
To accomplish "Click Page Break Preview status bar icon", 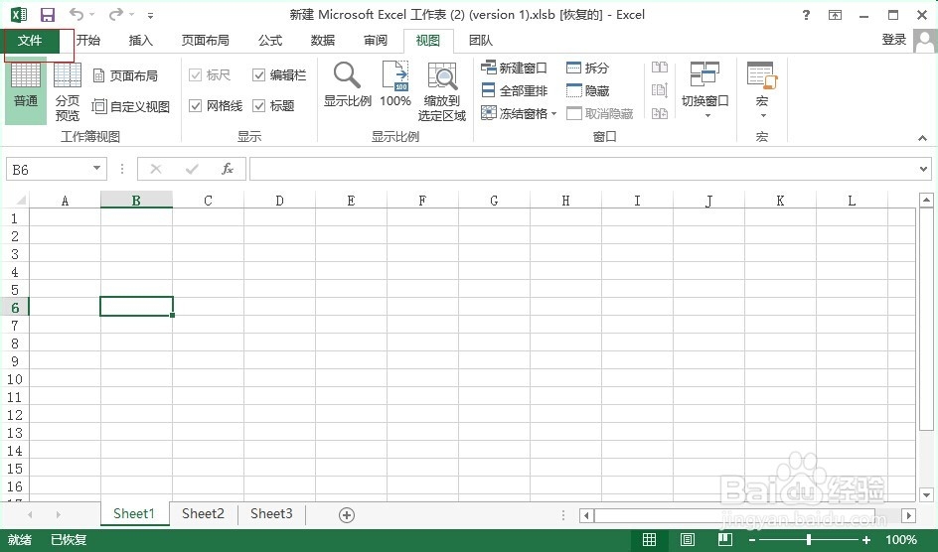I will click(x=725, y=540).
